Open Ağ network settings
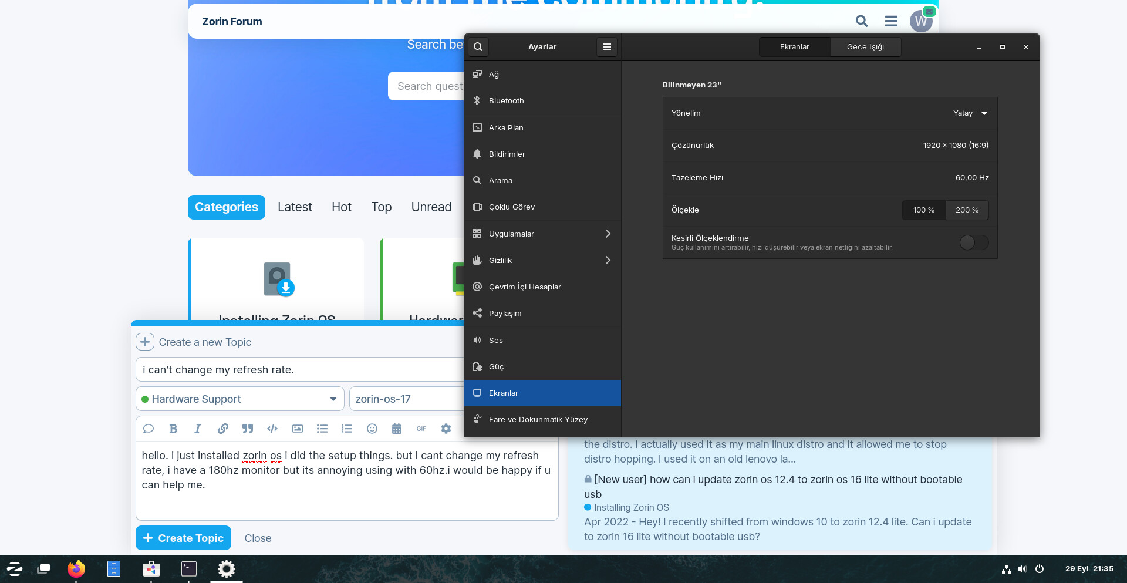 click(x=542, y=75)
